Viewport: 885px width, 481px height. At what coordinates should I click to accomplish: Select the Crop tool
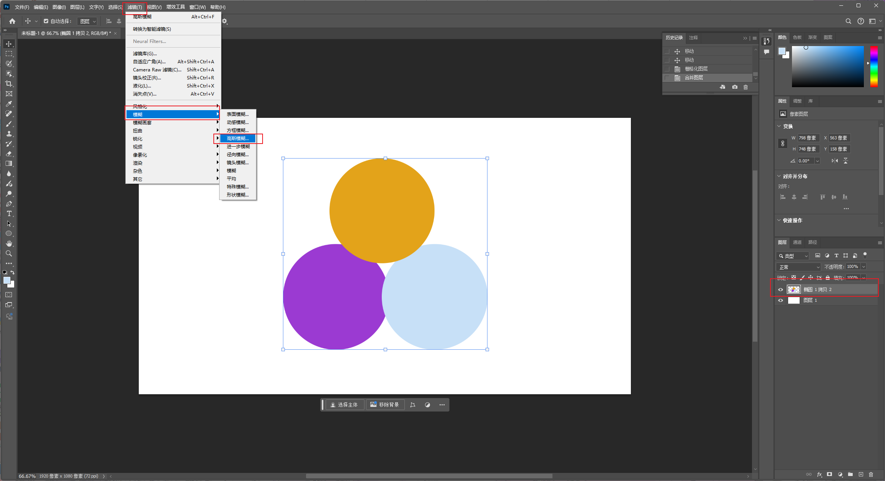[9, 84]
